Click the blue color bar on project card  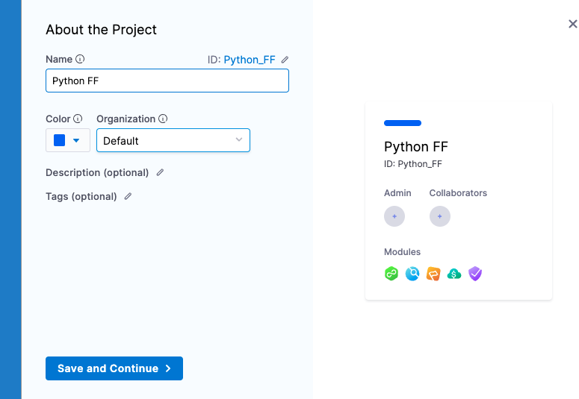(x=403, y=123)
